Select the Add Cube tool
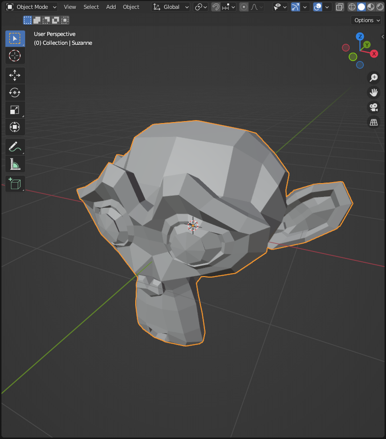The height and width of the screenshot is (439, 386). pos(15,184)
